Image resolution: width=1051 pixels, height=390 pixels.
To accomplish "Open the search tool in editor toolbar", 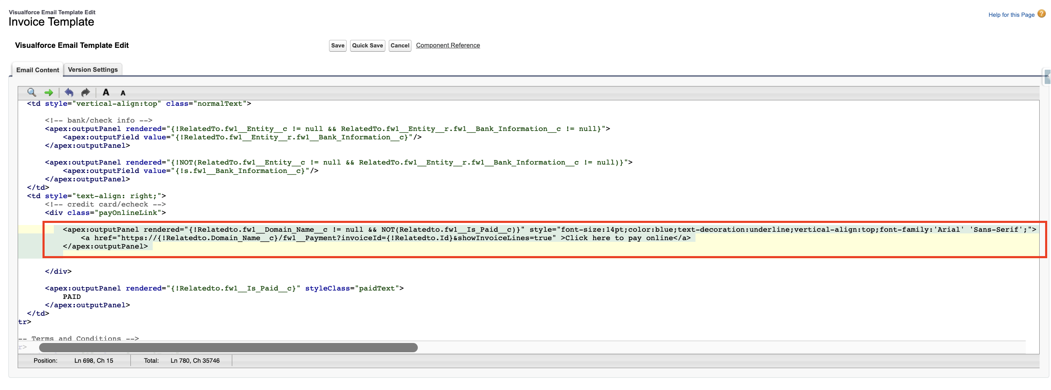I will pos(32,92).
